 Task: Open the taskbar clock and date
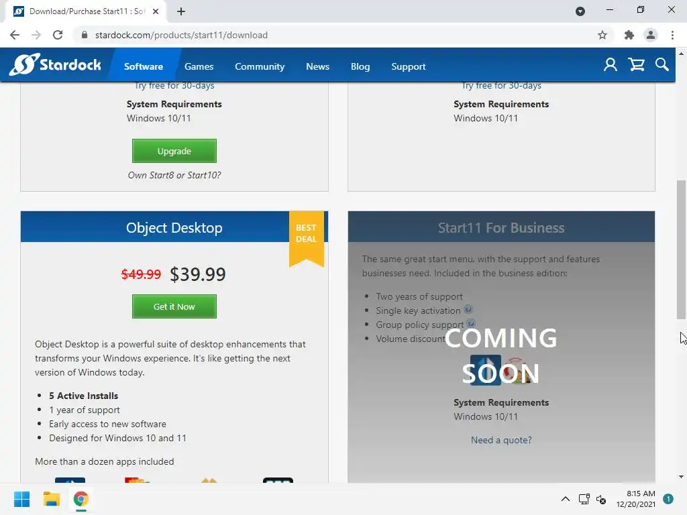pyautogui.click(x=636, y=499)
